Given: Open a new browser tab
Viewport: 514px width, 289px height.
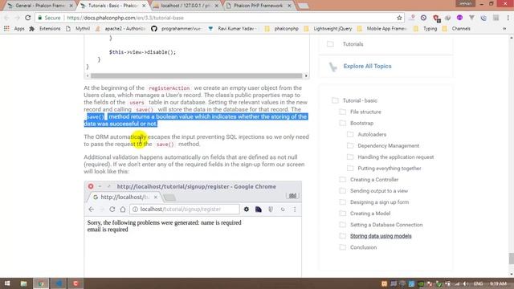Looking at the screenshot, I should [x=304, y=6].
